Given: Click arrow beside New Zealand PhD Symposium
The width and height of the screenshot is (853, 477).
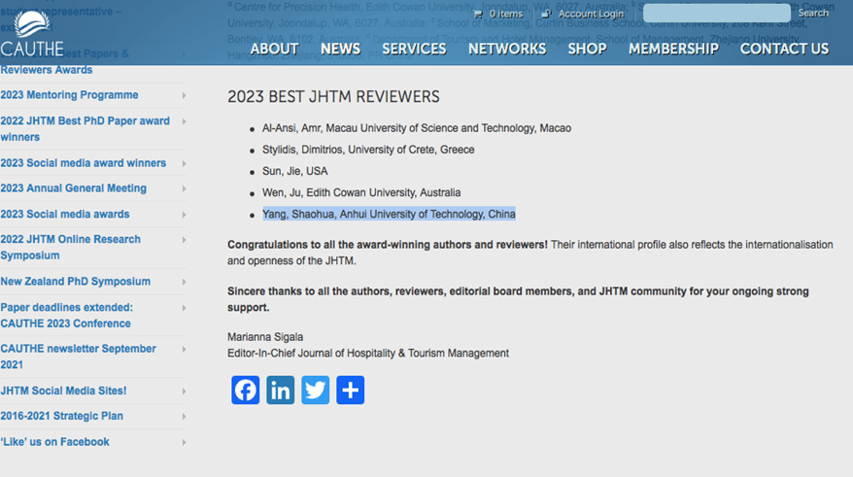Looking at the screenshot, I should 184,283.
